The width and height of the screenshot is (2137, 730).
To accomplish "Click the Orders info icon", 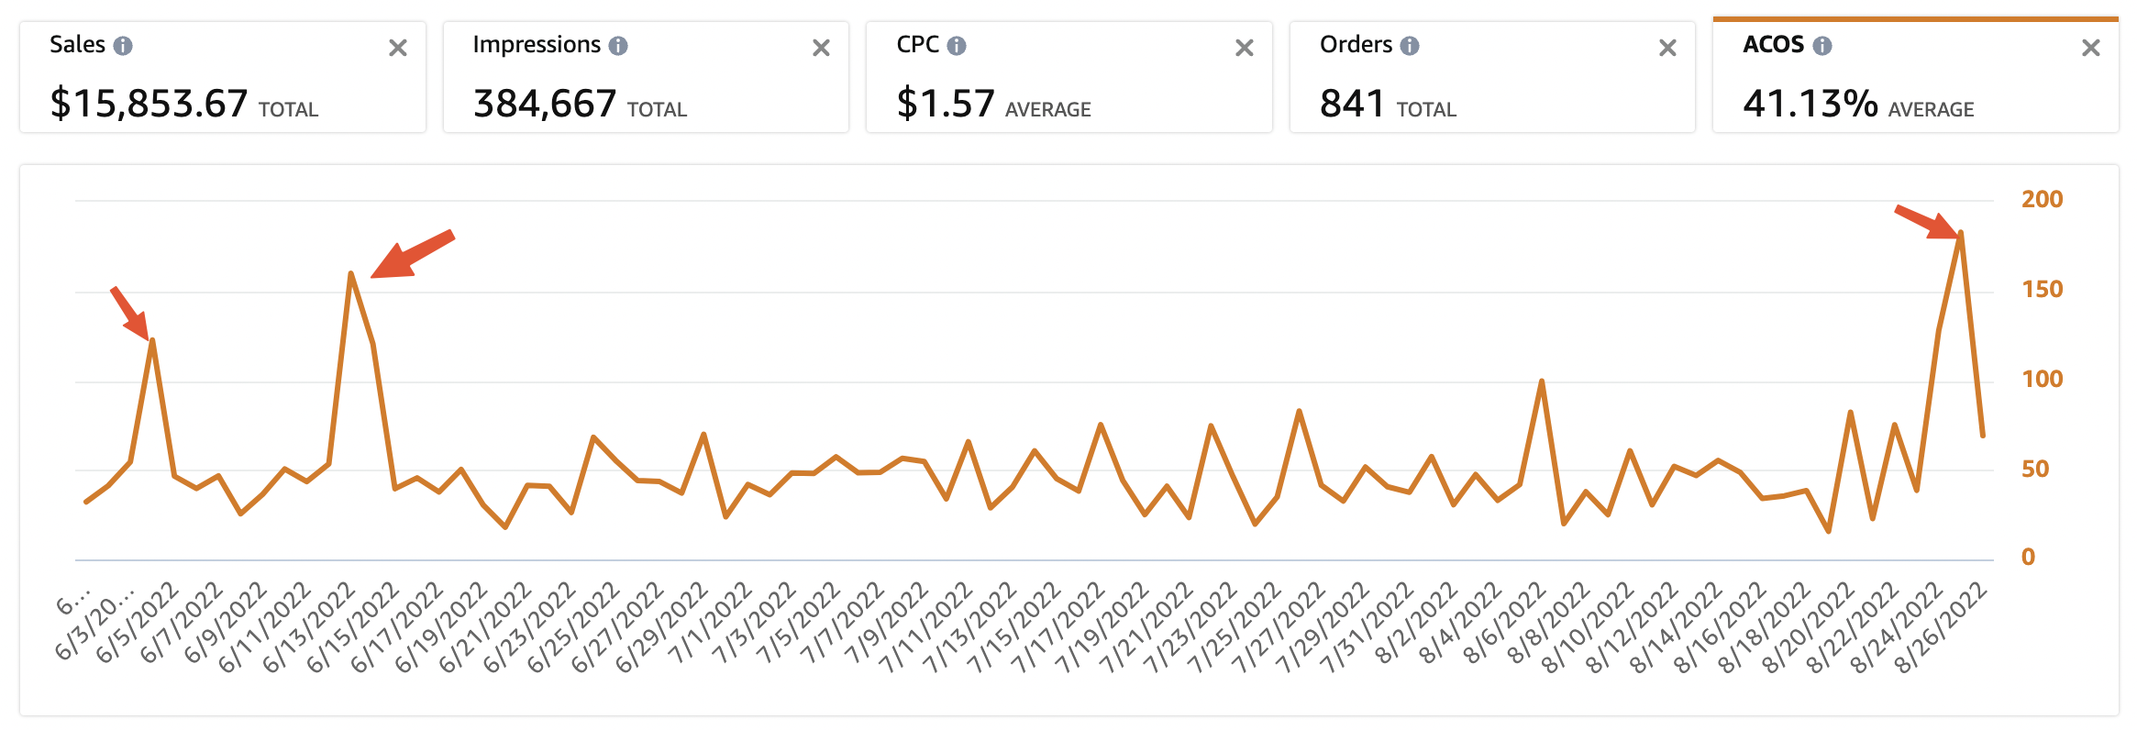I will click(1411, 44).
